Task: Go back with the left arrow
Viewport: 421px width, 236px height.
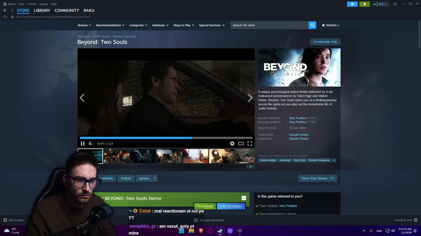Action: (x=5, y=10)
